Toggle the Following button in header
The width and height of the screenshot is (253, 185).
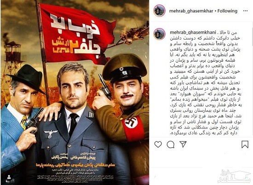(227, 11)
